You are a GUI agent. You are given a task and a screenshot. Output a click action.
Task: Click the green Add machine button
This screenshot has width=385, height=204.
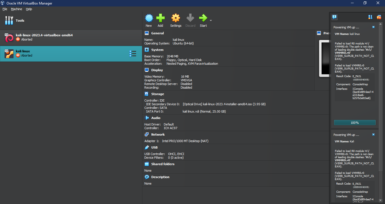[x=160, y=21]
